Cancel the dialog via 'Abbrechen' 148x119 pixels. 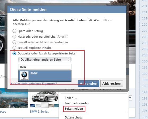[x=112, y=84]
